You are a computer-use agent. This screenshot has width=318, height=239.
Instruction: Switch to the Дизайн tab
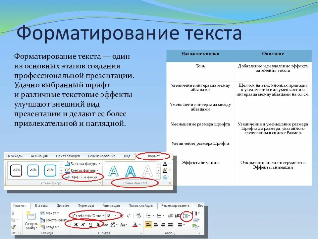coord(63,205)
